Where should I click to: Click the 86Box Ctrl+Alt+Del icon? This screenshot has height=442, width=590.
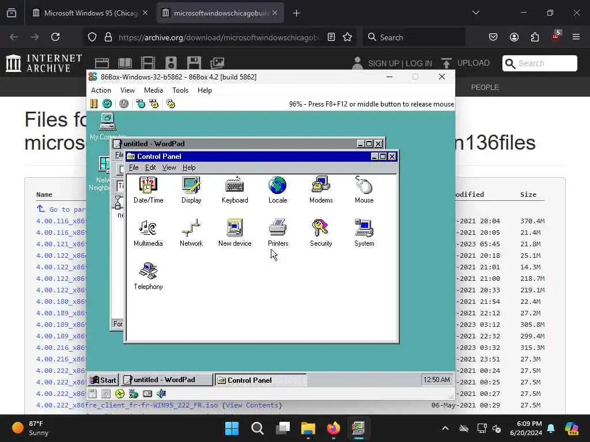pos(141,104)
